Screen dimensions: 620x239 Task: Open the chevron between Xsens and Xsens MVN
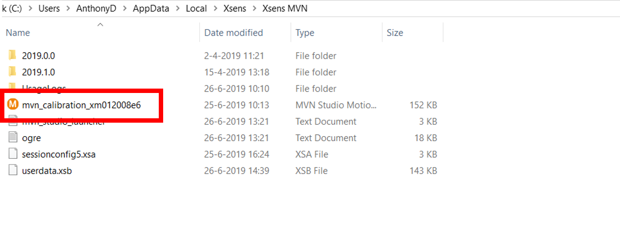[x=254, y=8]
